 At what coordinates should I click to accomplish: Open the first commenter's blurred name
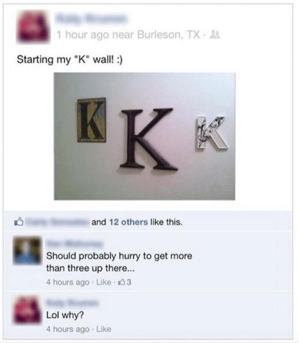point(74,243)
